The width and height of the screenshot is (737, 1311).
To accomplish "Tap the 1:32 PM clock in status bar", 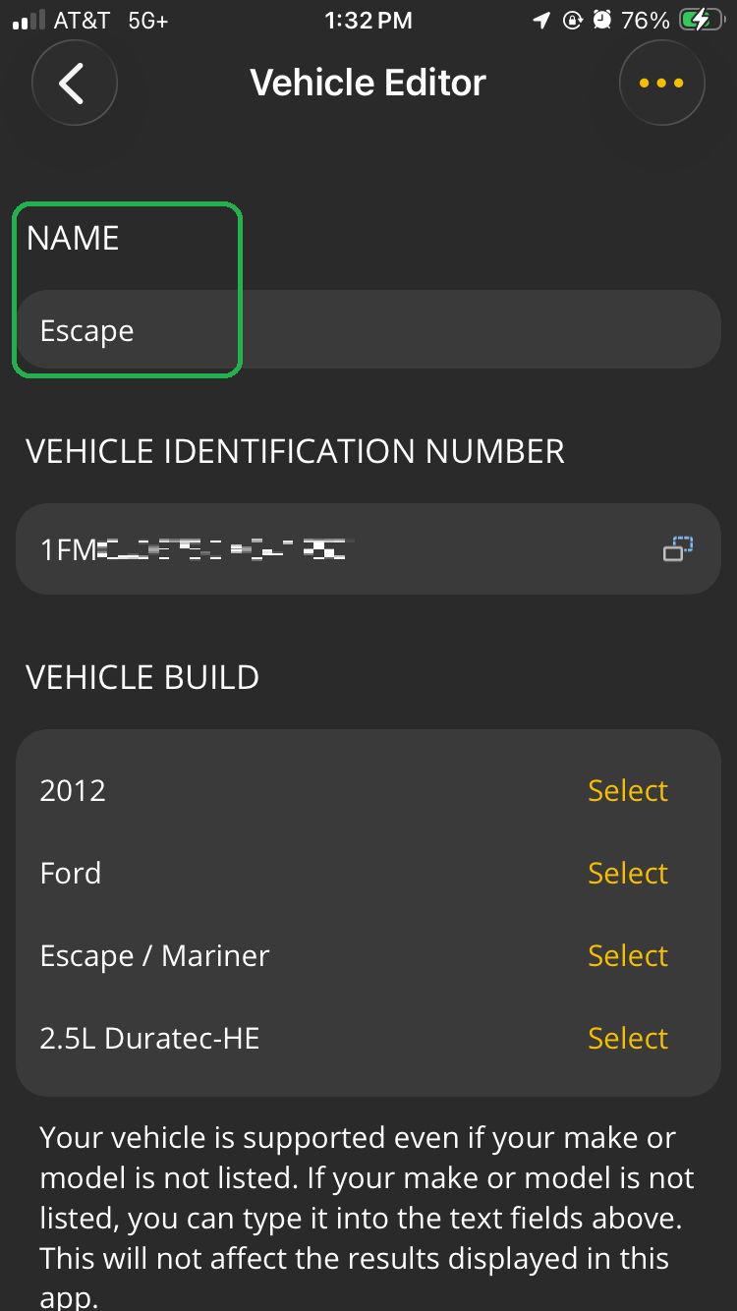I will [x=368, y=20].
